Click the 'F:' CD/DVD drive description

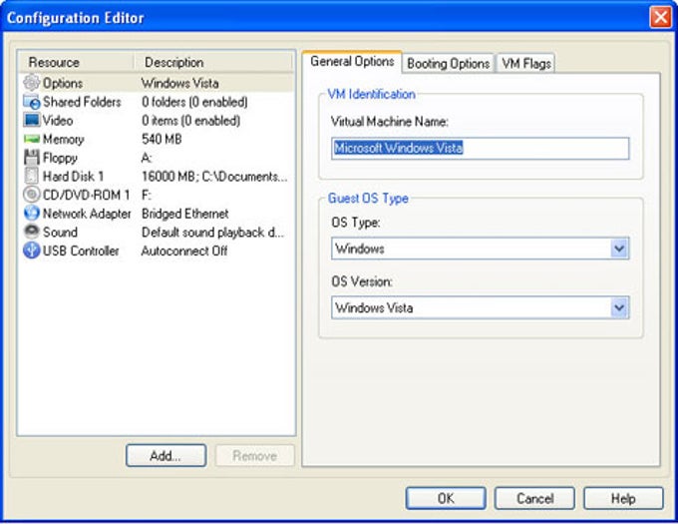tap(147, 195)
